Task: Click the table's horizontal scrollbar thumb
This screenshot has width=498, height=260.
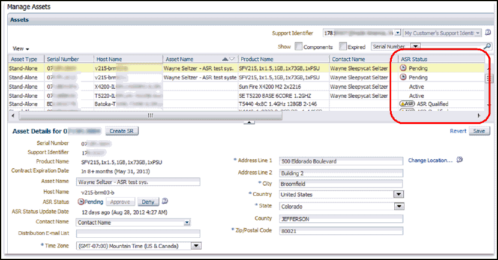Action: point(150,116)
